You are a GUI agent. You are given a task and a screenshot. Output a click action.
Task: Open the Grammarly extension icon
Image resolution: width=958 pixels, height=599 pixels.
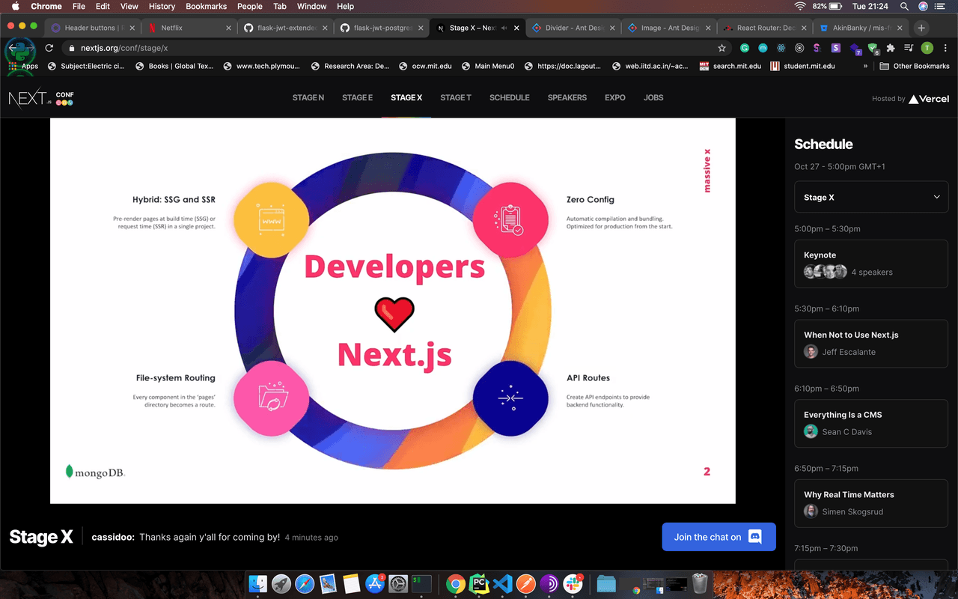tap(745, 48)
